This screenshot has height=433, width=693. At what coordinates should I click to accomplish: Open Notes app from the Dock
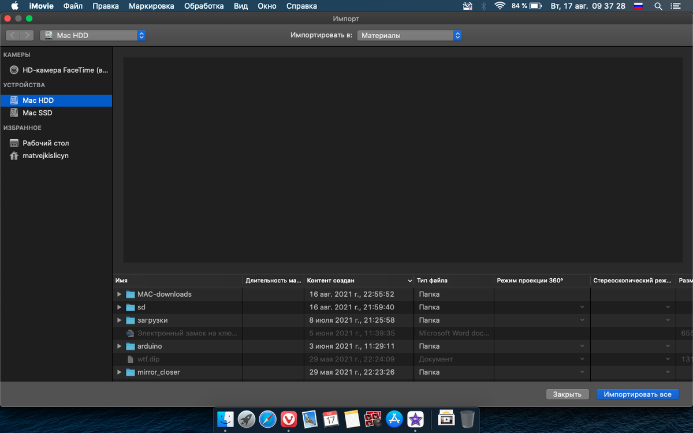352,419
